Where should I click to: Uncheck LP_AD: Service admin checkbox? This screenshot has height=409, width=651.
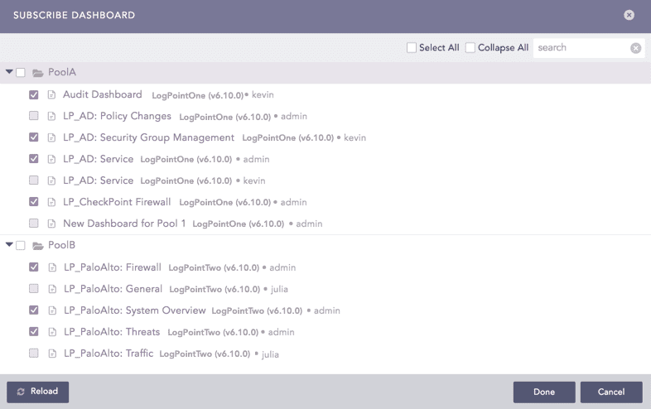pyautogui.click(x=34, y=159)
